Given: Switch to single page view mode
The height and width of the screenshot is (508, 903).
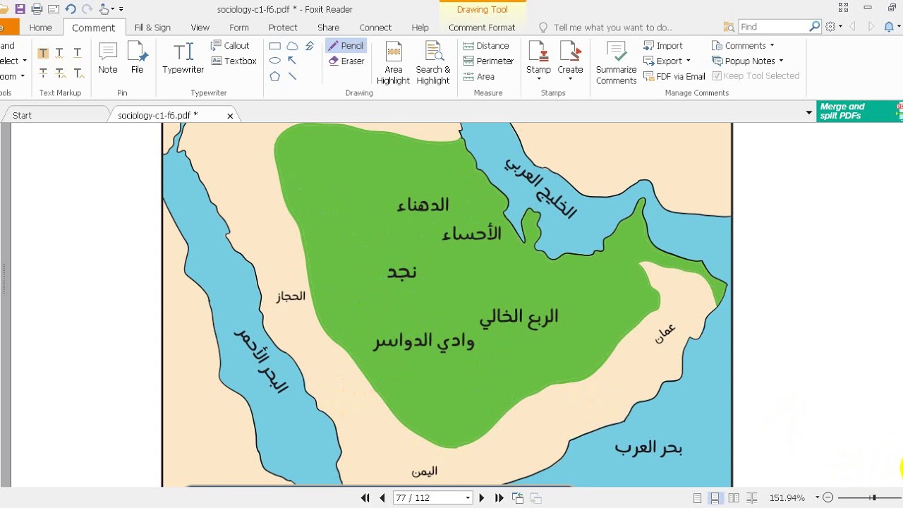Looking at the screenshot, I should [x=697, y=497].
